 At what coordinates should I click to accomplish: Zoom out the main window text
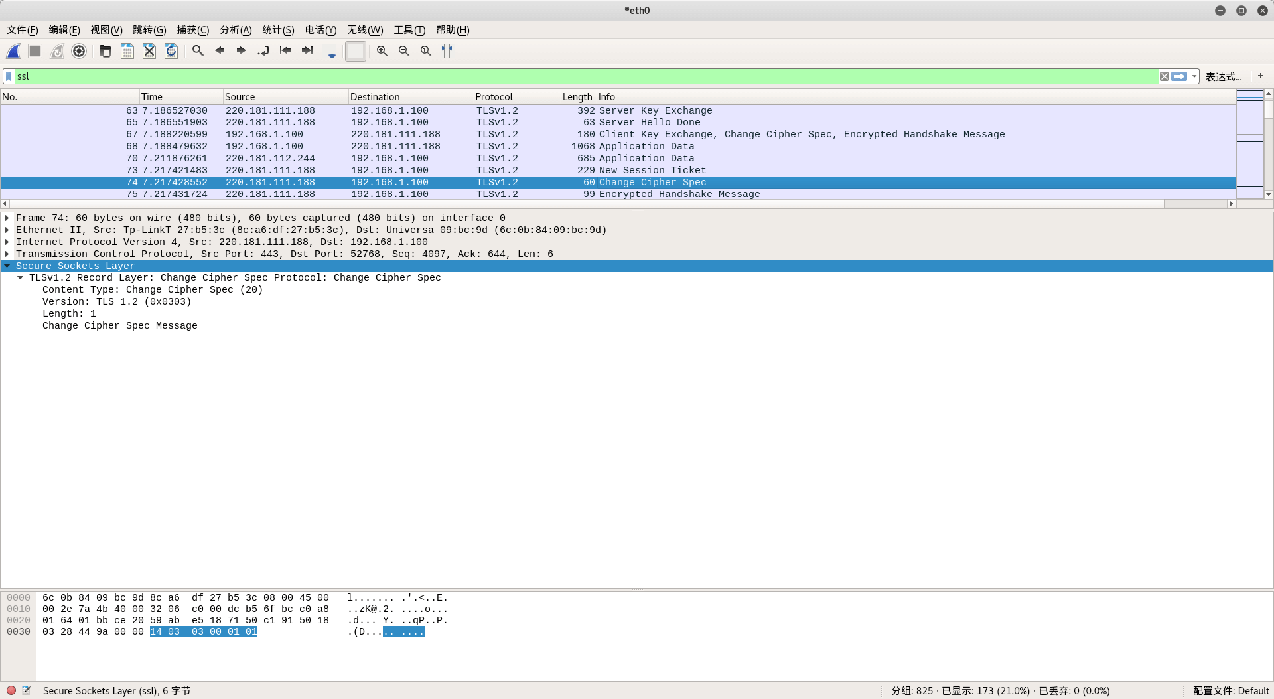point(404,51)
